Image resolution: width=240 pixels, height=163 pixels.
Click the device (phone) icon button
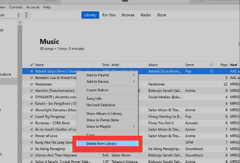[x=27, y=15]
